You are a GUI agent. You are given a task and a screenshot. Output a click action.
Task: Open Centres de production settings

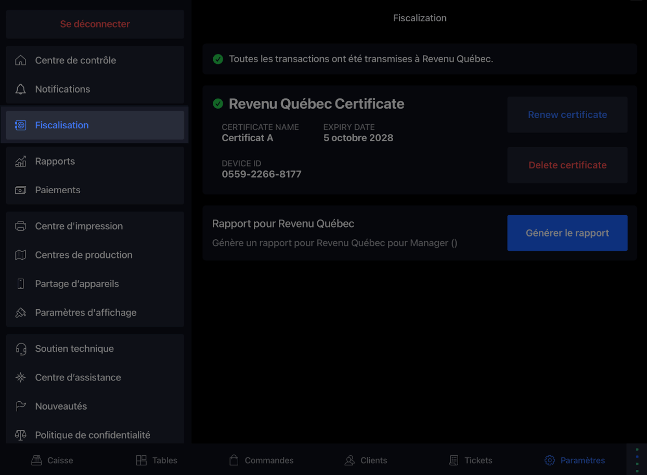[x=95, y=255]
